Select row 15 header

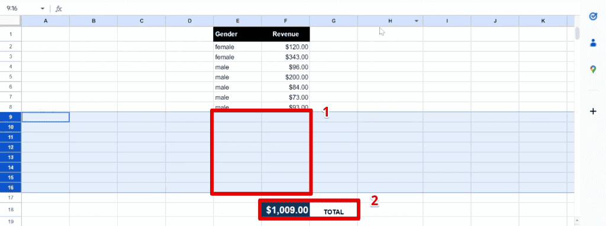tap(11, 178)
